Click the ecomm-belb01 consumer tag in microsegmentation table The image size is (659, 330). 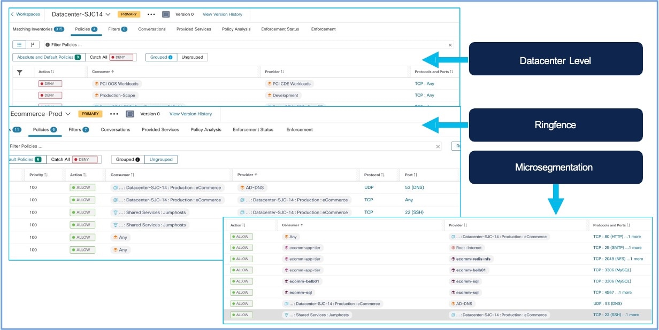pyautogui.click(x=303, y=281)
